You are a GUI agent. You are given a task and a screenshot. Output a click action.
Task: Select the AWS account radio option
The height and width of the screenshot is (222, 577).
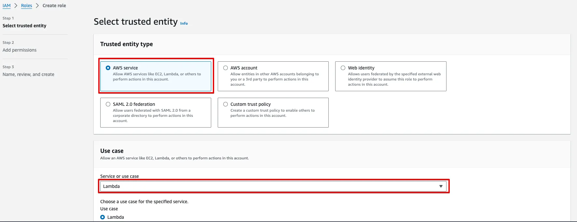pos(226,68)
